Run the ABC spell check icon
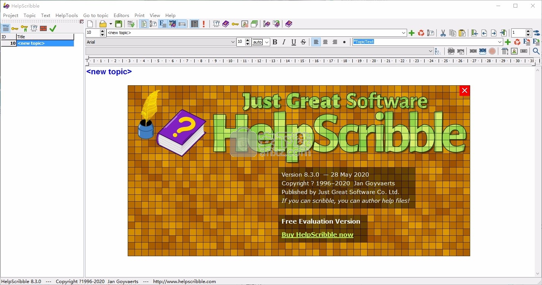 (131, 24)
